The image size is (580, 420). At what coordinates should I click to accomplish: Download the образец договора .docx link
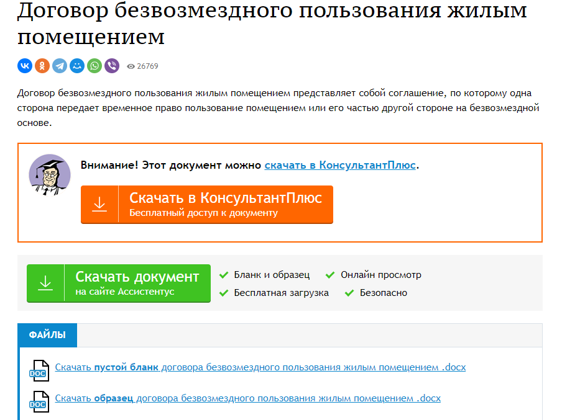tap(247, 398)
